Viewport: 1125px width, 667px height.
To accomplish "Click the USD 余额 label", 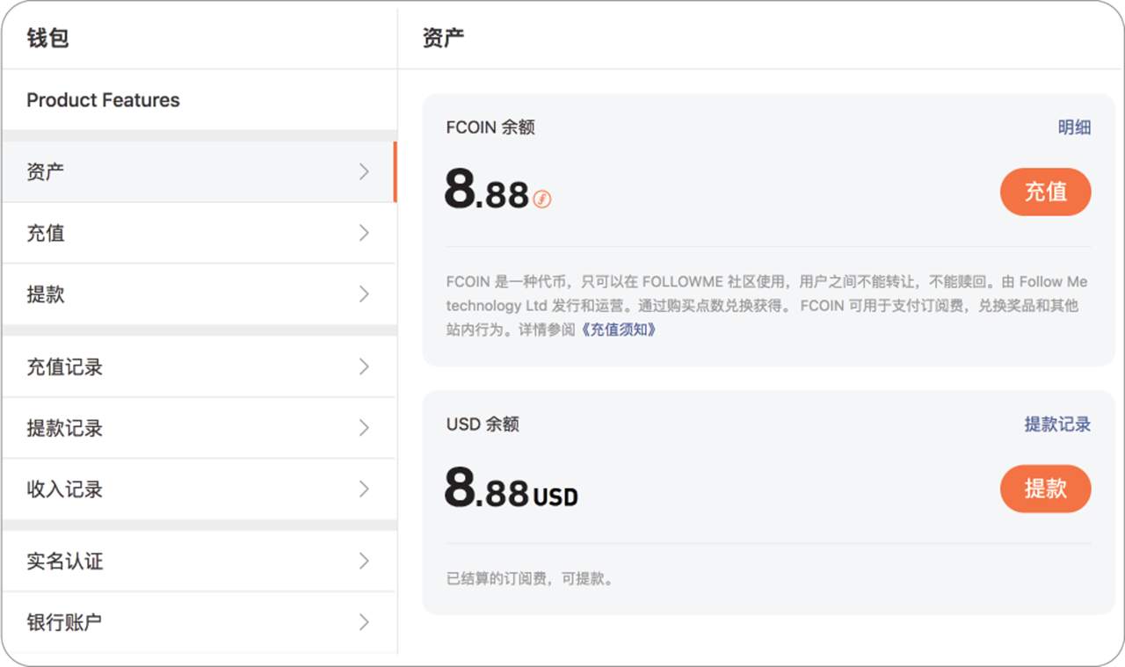I will click(483, 424).
